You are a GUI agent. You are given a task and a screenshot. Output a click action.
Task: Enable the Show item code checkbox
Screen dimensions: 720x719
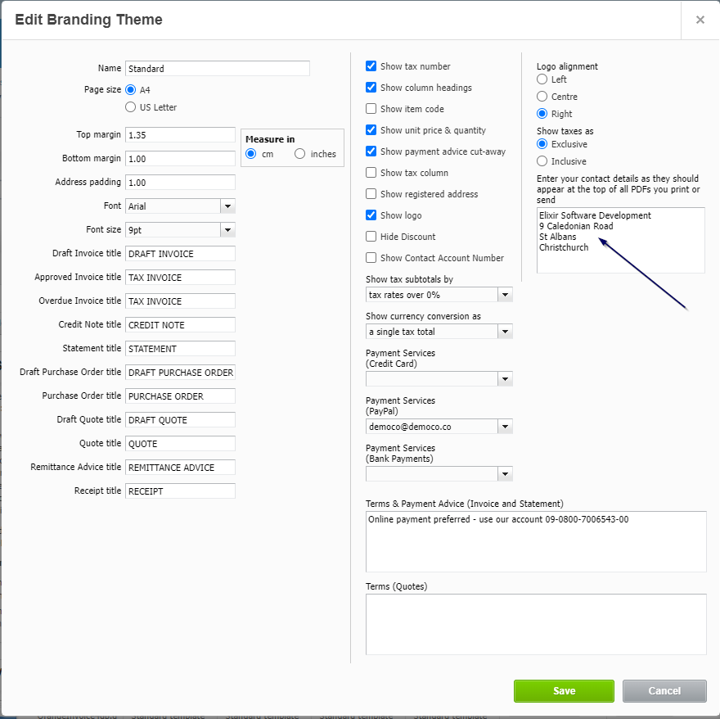click(371, 109)
